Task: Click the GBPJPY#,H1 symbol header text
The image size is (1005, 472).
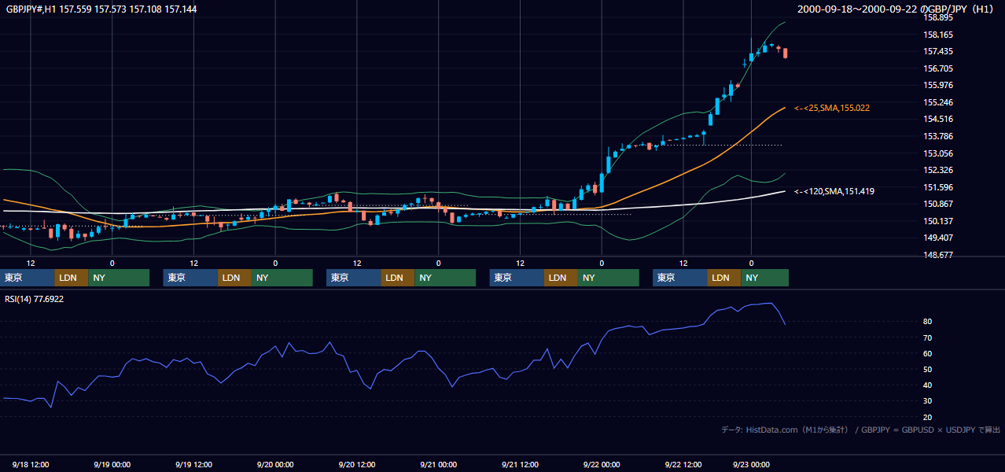Action: (102, 9)
